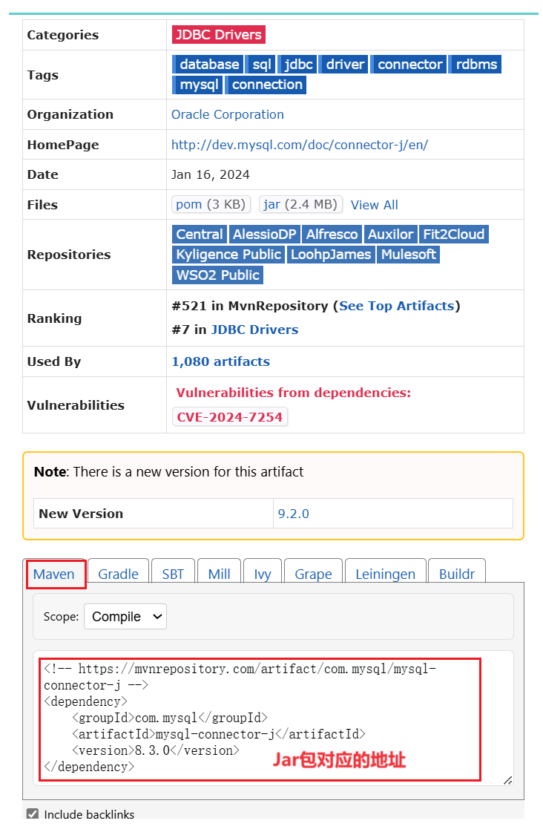
Task: Switch to the Buildr tab
Action: pyautogui.click(x=457, y=574)
